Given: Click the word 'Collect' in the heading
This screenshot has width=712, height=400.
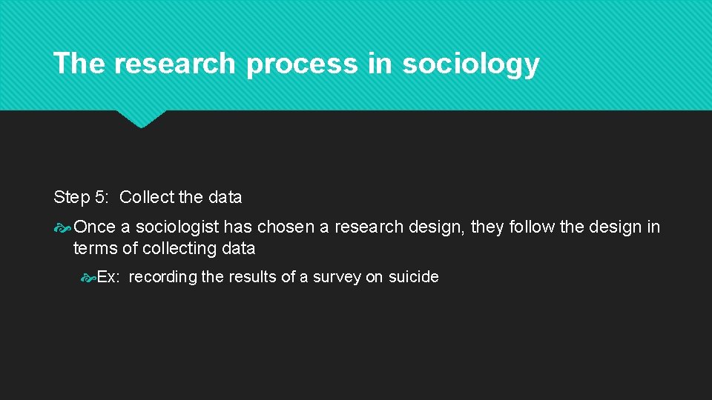Looking at the screenshot, I should 146,197.
